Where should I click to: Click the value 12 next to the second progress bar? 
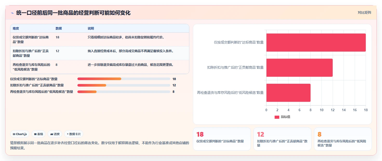174,85
